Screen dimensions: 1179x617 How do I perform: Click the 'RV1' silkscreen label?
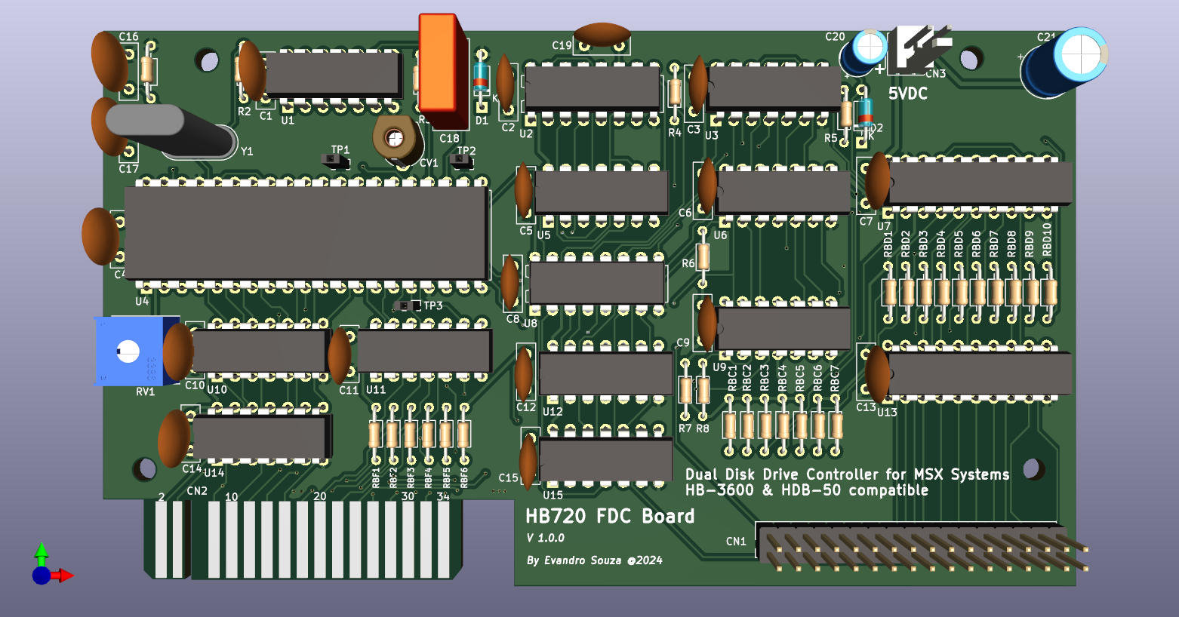click(x=146, y=392)
